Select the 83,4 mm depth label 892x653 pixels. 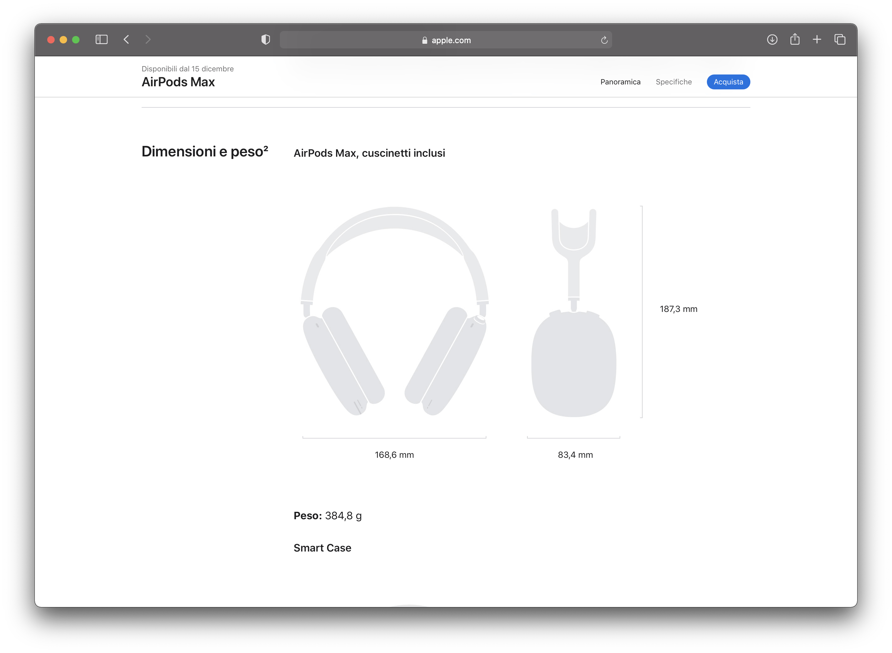pos(575,455)
